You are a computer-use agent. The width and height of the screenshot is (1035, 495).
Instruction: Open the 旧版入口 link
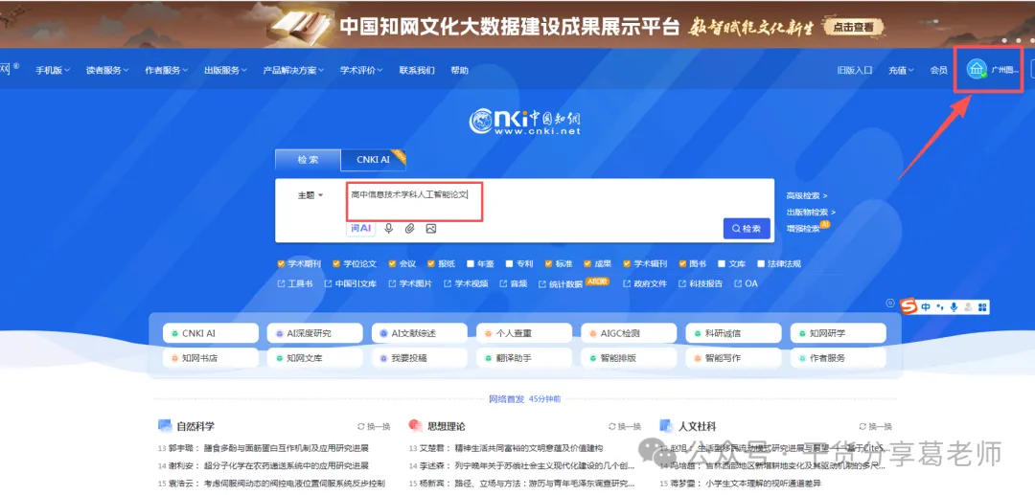point(855,70)
